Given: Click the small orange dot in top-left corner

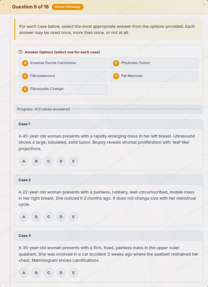Looking at the screenshot, I should pos(4,4).
